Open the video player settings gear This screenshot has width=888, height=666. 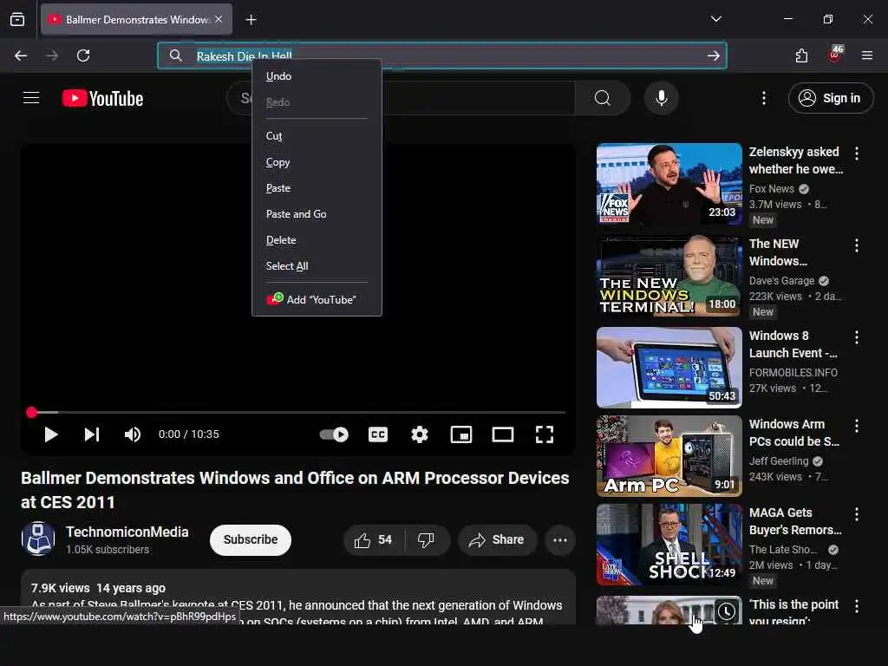point(420,434)
